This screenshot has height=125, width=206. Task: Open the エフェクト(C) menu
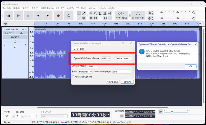[x=81, y=8]
